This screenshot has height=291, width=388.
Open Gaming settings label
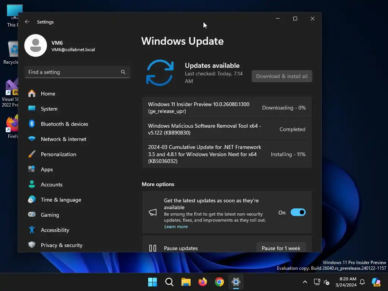pos(50,215)
